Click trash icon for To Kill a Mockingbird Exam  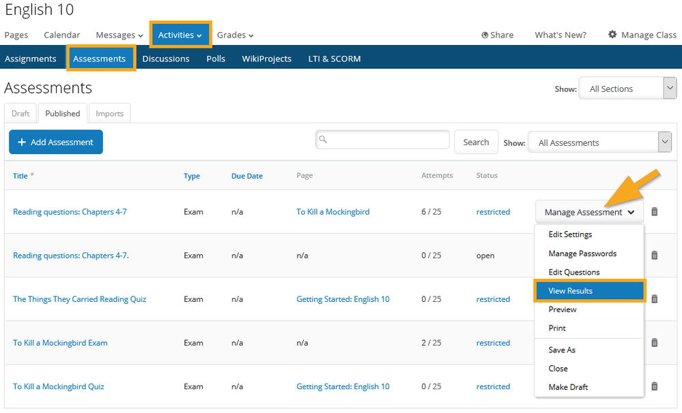(x=654, y=343)
